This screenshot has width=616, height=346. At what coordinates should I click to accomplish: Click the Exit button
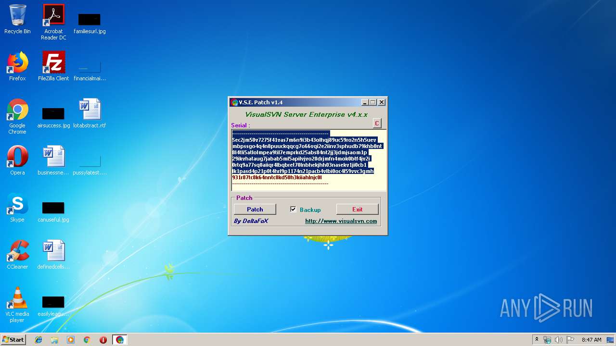coord(357,209)
